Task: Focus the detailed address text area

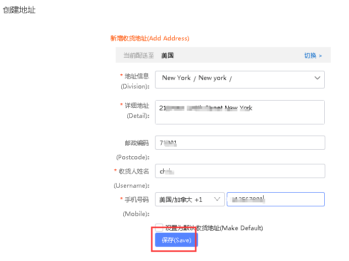Action: pos(239,112)
